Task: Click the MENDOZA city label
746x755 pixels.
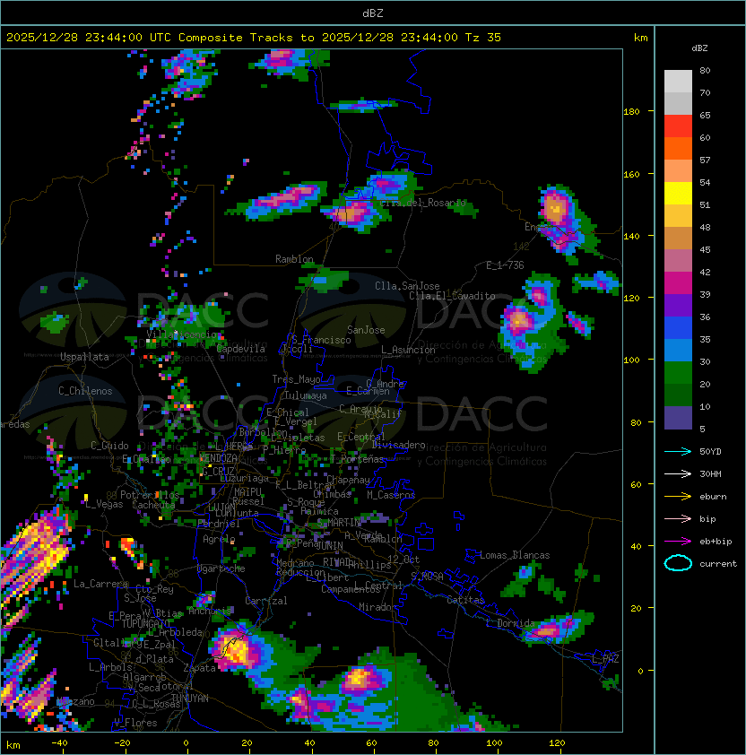Action: click(x=218, y=457)
